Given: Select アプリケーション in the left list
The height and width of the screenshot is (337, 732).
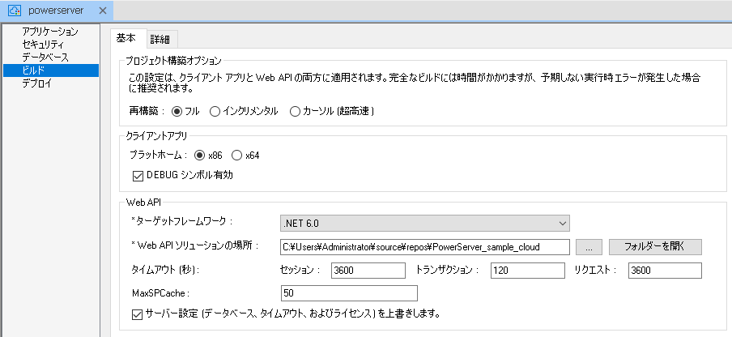Looking at the screenshot, I should pyautogui.click(x=50, y=32).
